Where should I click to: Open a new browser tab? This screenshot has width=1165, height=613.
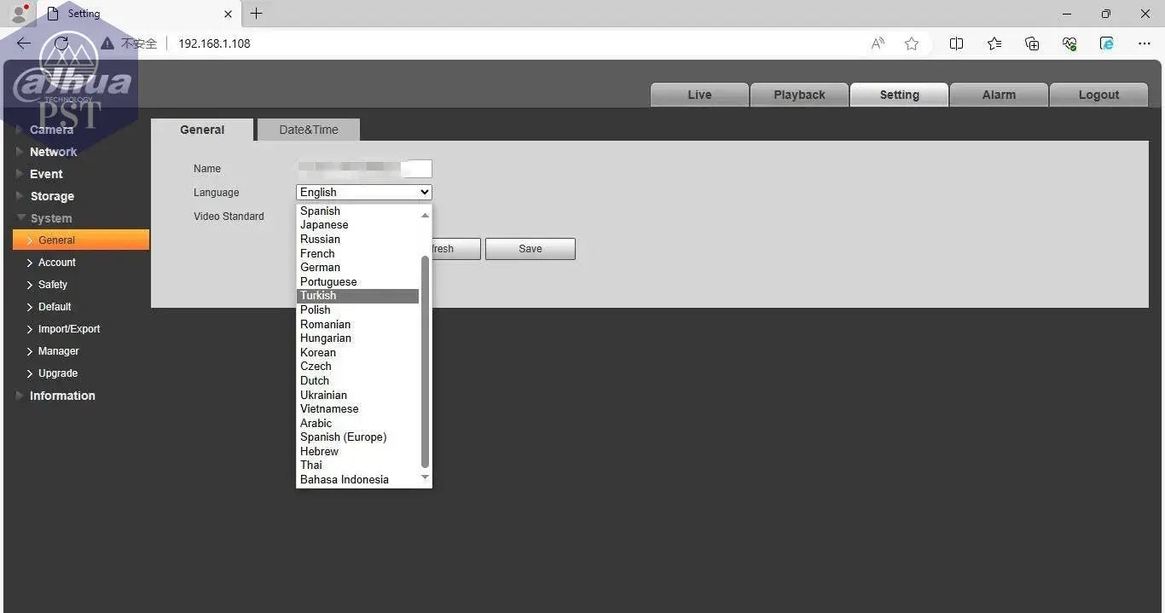256,14
